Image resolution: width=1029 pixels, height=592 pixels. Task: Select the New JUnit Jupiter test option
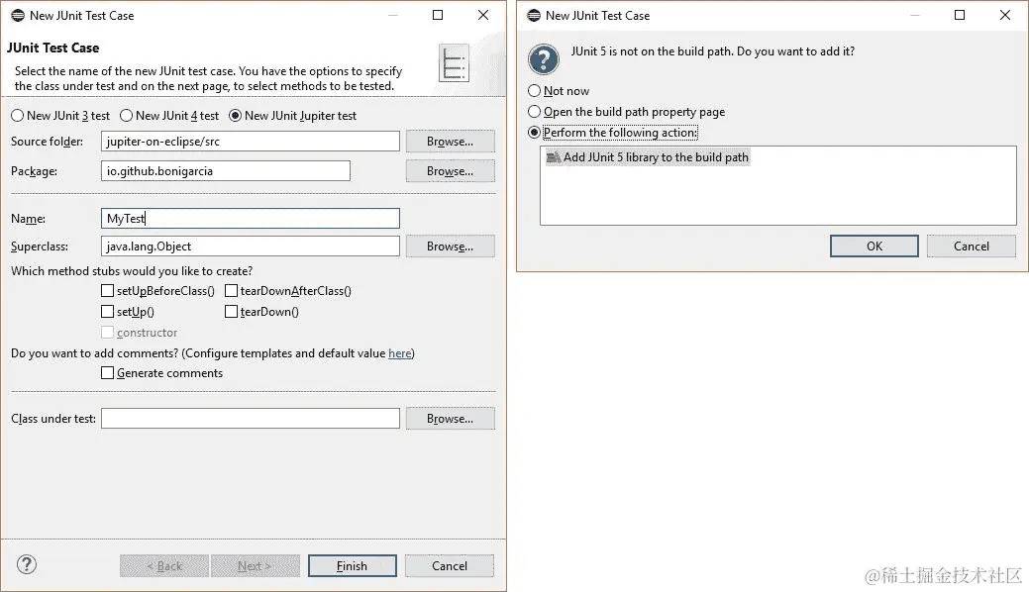tap(235, 116)
